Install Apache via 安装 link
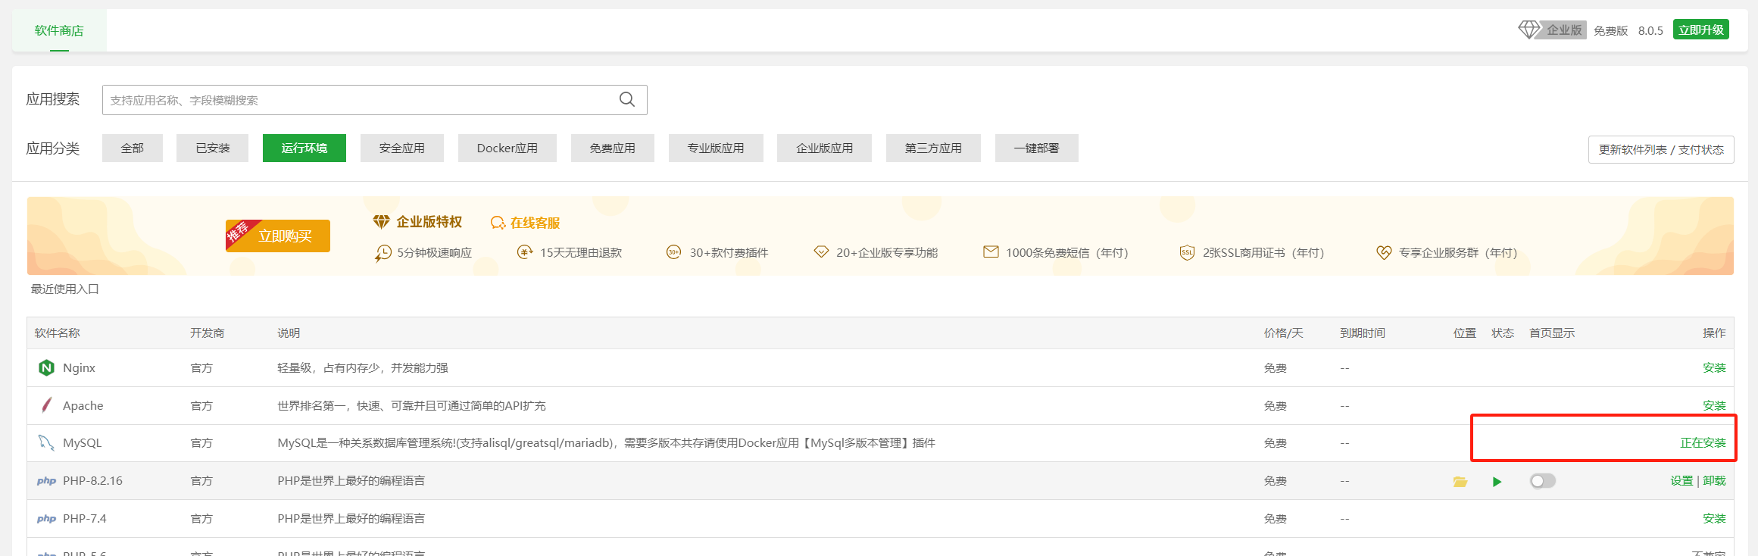Image resolution: width=1758 pixels, height=556 pixels. pyautogui.click(x=1714, y=405)
